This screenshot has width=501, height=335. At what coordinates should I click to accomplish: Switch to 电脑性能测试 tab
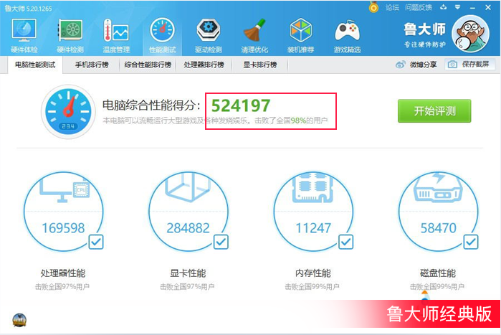(x=35, y=65)
